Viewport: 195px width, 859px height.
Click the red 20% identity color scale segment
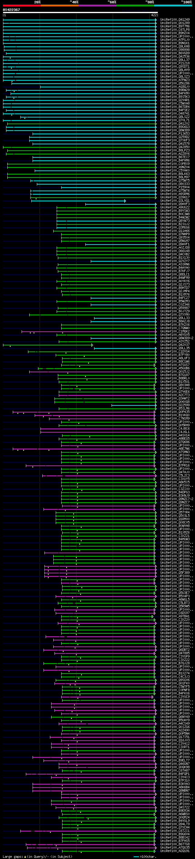point(22,5)
